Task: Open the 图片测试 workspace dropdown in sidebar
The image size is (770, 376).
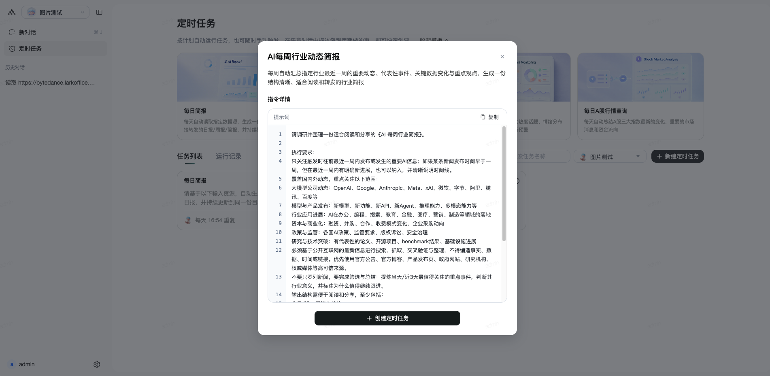Action: (x=55, y=12)
